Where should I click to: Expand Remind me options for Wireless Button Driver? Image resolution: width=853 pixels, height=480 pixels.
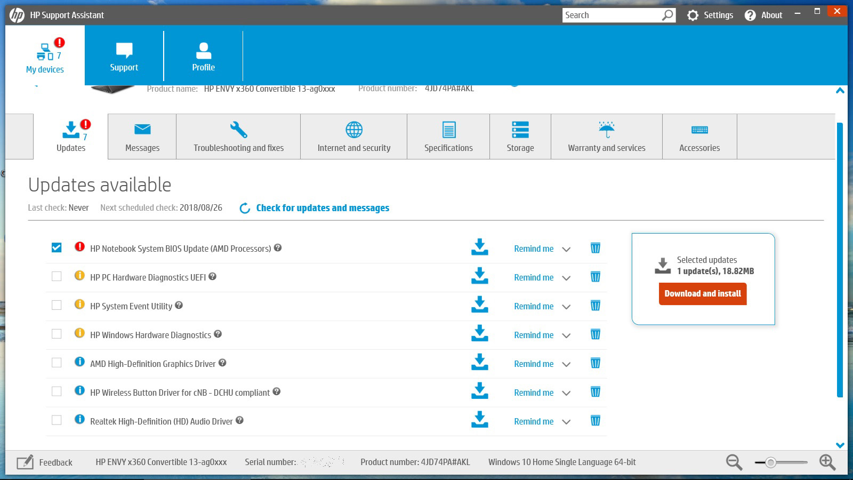tap(566, 393)
